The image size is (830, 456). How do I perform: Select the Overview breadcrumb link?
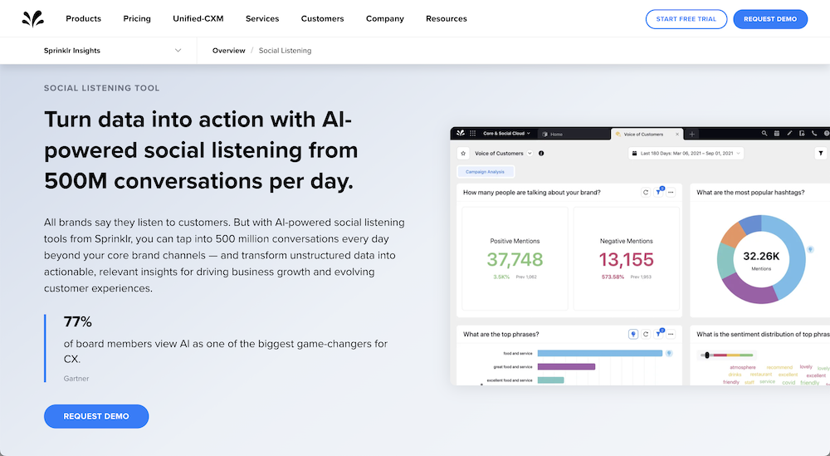click(x=229, y=51)
